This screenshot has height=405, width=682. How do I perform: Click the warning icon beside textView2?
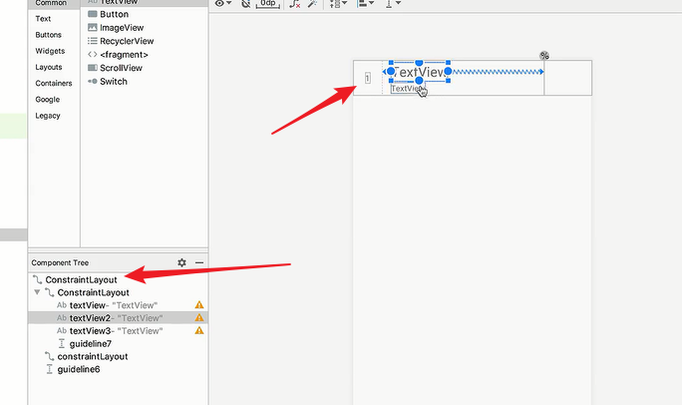[199, 317]
